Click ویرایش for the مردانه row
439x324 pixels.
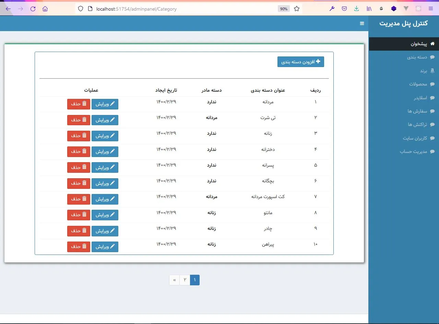click(x=105, y=104)
